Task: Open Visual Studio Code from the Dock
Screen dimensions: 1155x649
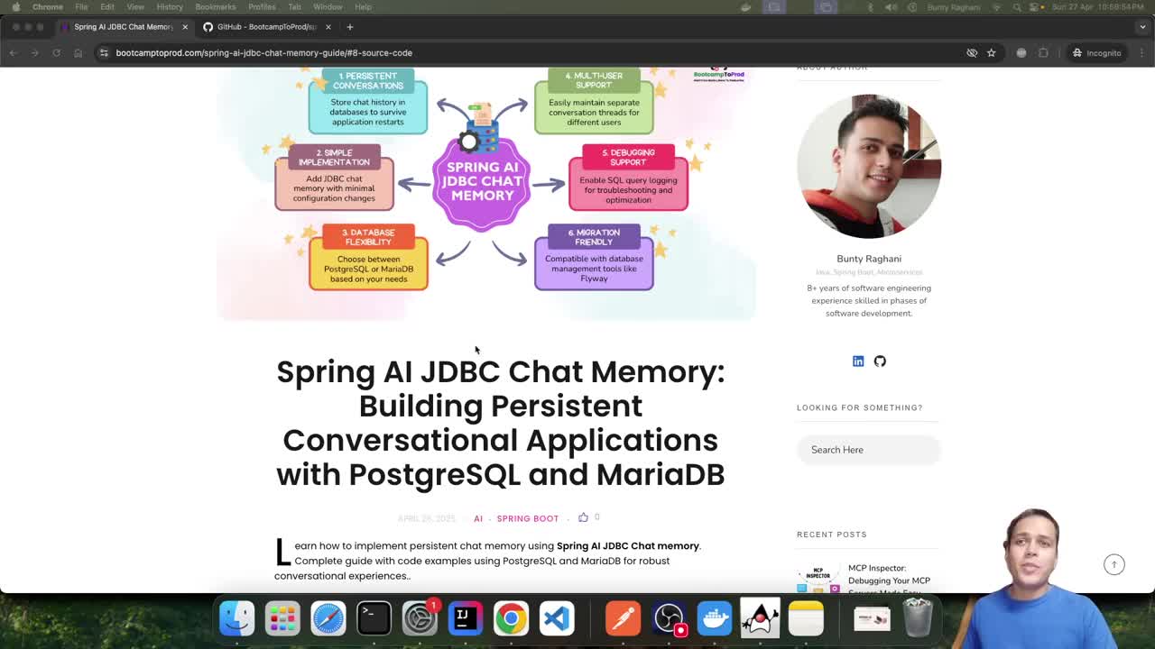Action: tap(557, 618)
